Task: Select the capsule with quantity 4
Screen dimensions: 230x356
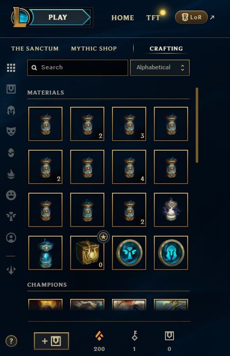Action: [129, 167]
